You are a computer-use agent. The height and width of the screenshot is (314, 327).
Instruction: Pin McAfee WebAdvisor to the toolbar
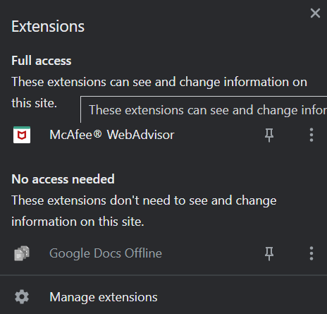pyautogui.click(x=269, y=135)
